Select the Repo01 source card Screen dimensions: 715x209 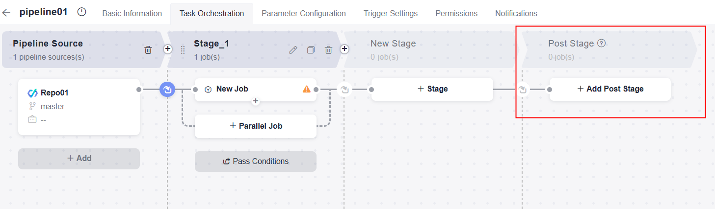[79, 106]
